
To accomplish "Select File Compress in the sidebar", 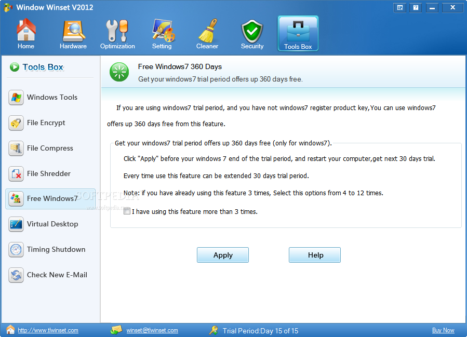I will tap(50, 149).
